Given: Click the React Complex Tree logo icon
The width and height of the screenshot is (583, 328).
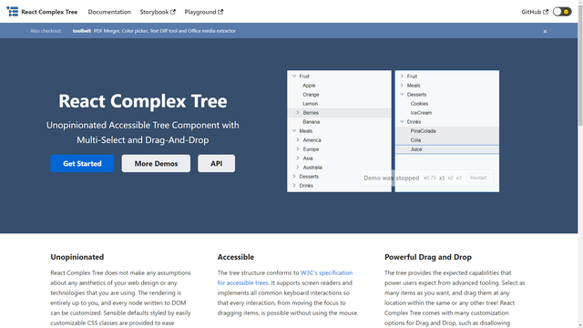Looking at the screenshot, I should click(12, 12).
